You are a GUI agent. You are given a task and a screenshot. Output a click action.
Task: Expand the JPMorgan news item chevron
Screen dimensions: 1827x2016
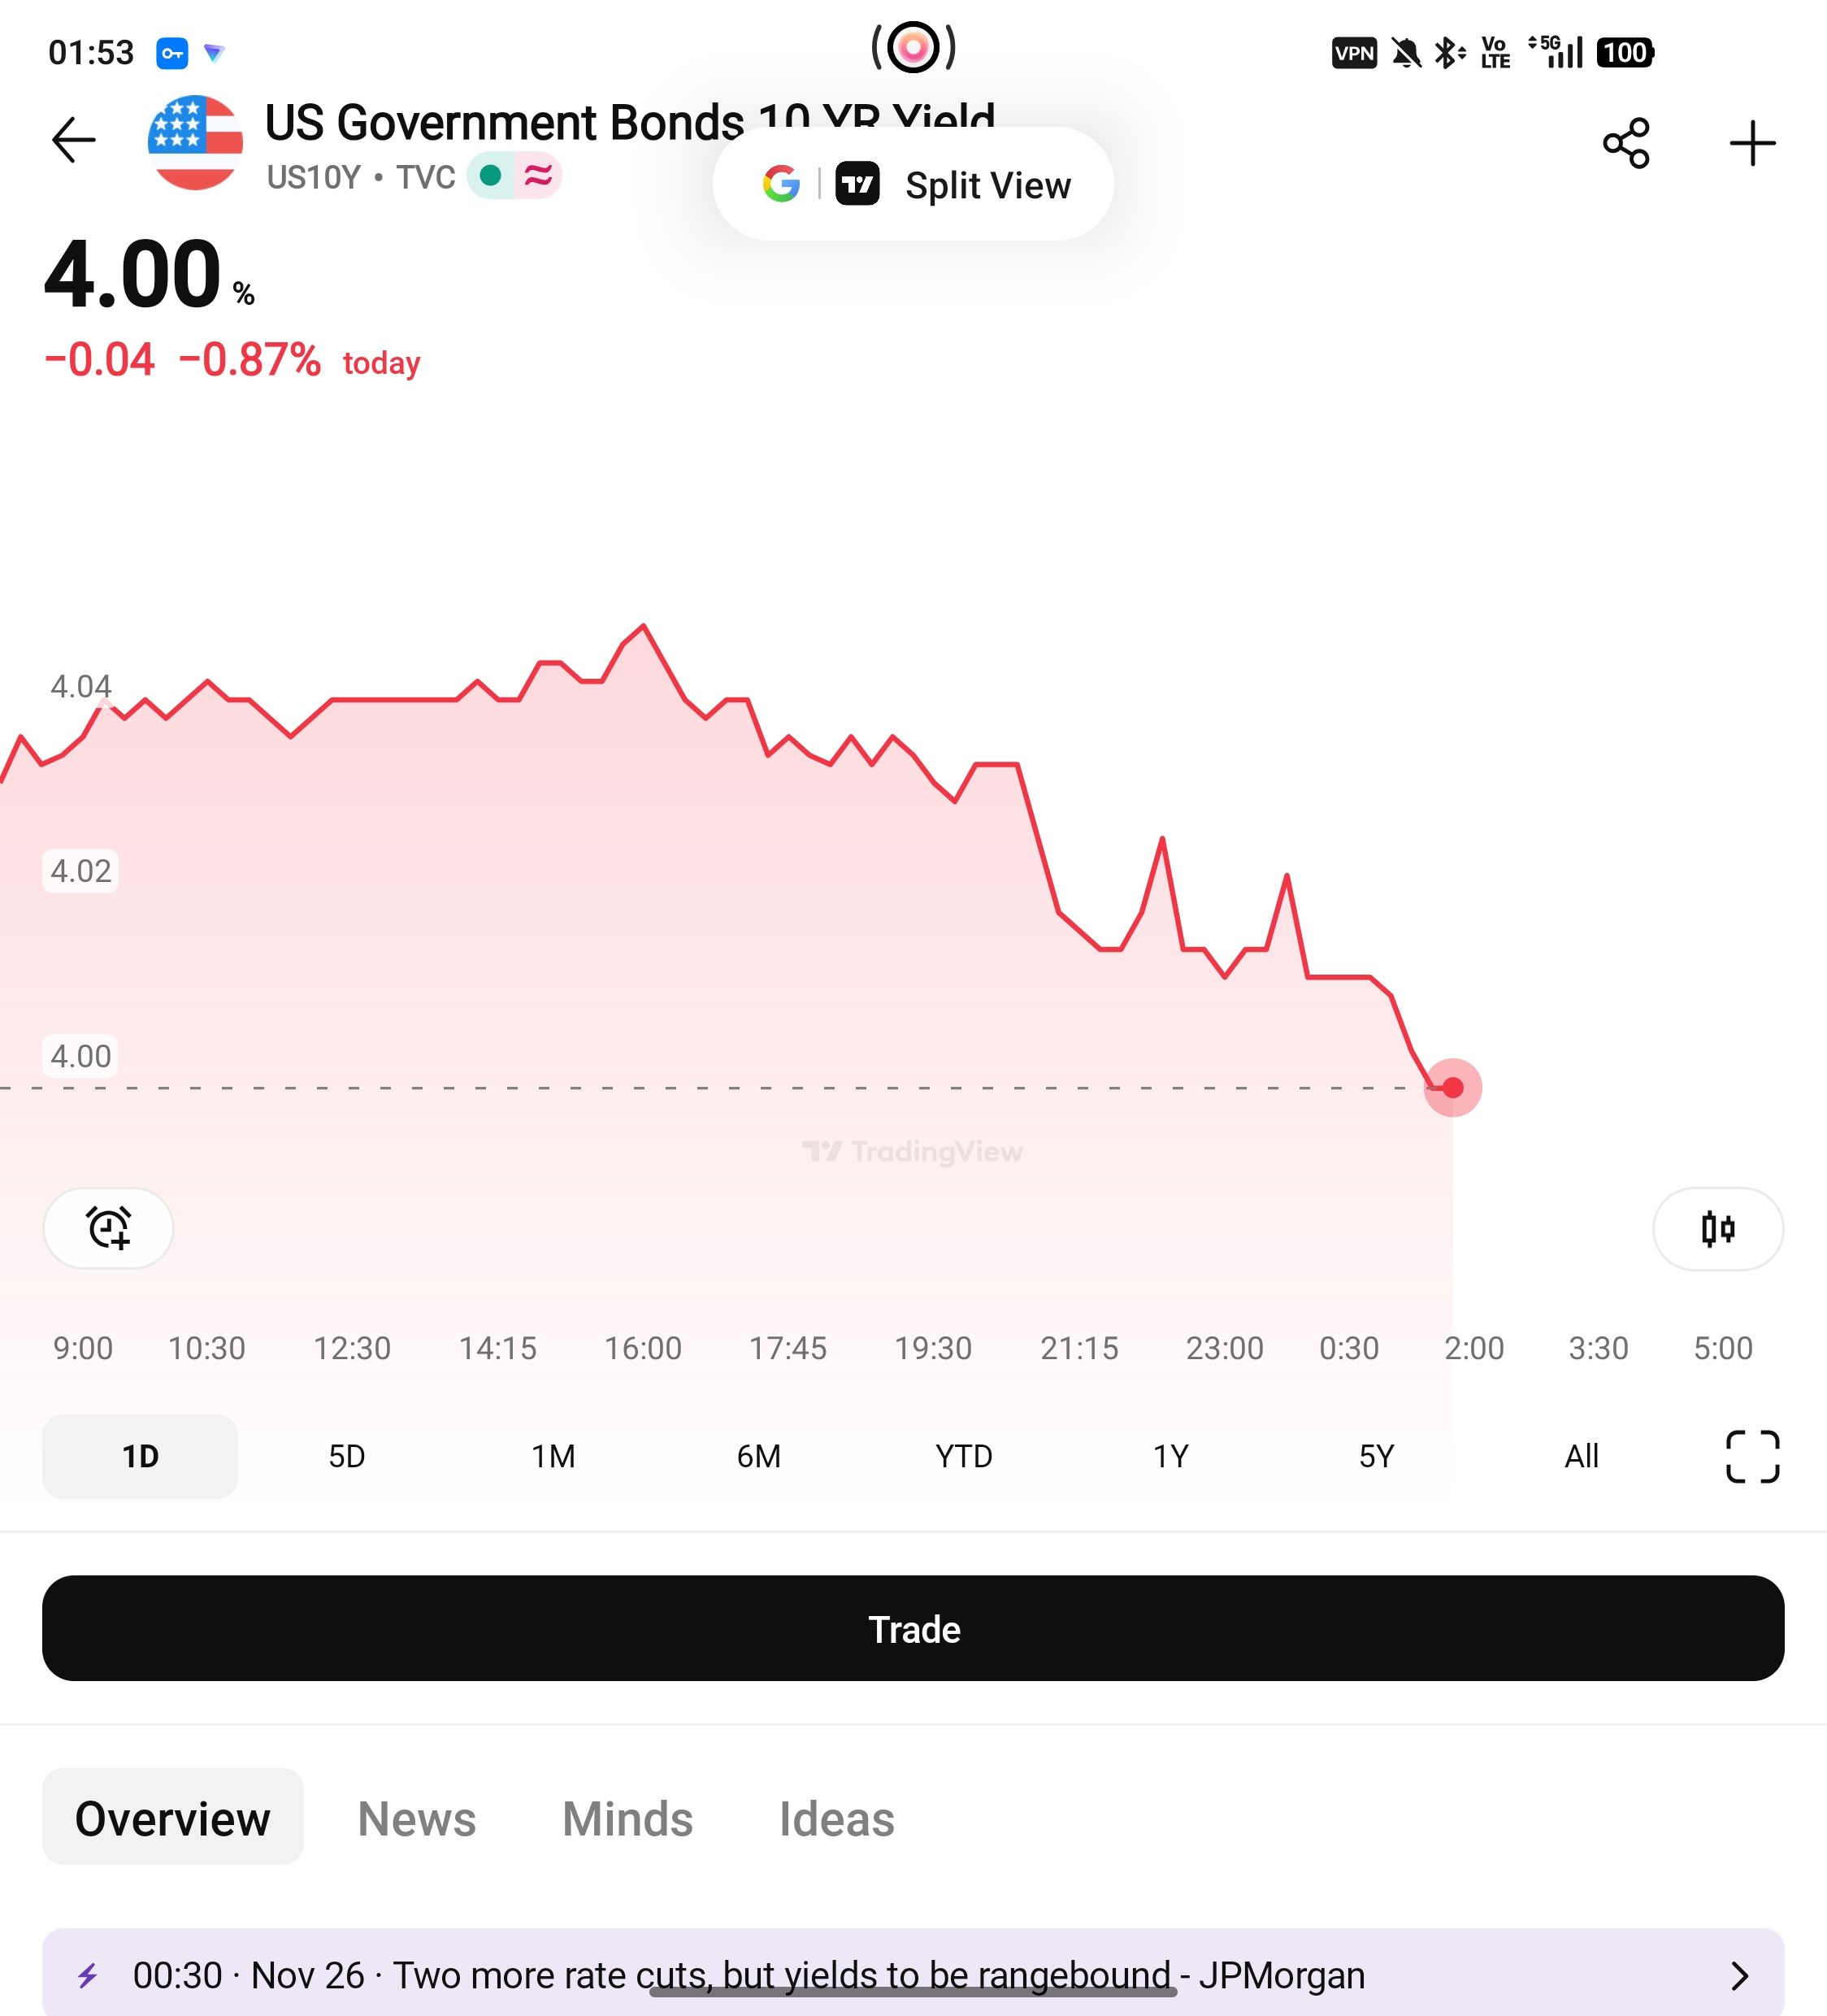point(1739,1976)
